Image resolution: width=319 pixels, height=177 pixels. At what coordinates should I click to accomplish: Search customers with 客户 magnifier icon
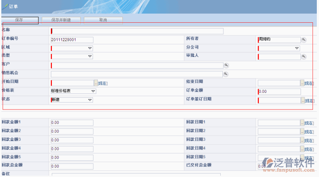pos(226,65)
